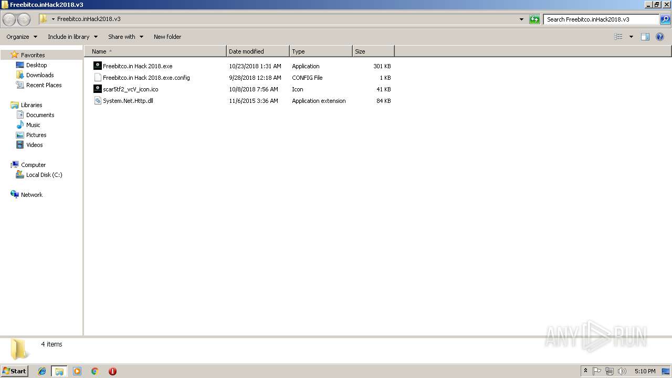The height and width of the screenshot is (378, 672).
Task: Click the volume speaker tray icon
Action: (x=622, y=371)
